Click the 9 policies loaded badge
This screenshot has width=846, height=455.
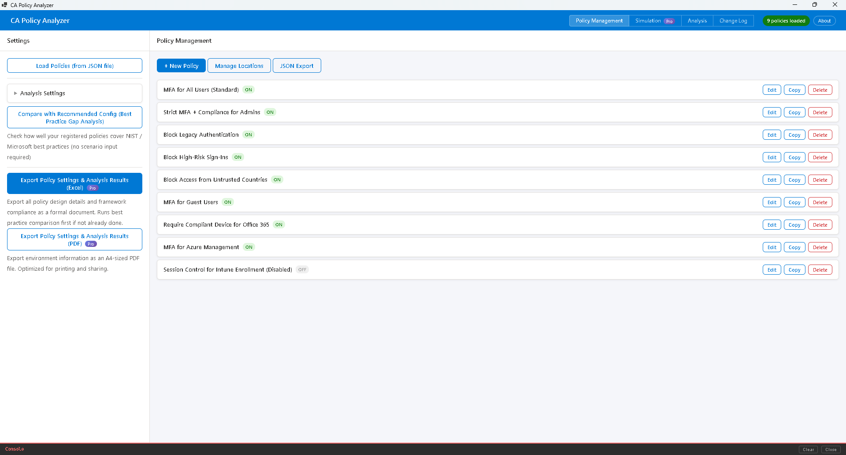point(786,21)
